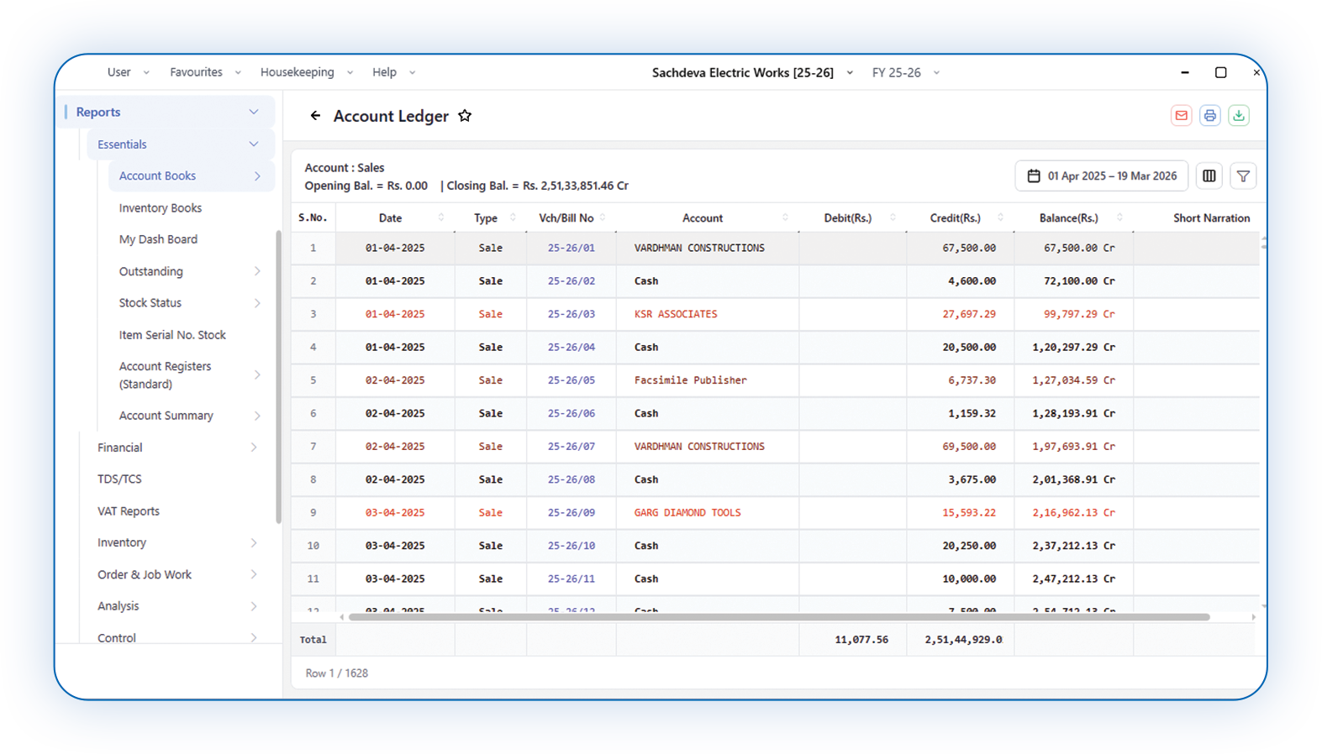Change date range 01 Apr 2025 – 19 Mar 2026
Screen dimensions: 1322x754
point(1101,175)
